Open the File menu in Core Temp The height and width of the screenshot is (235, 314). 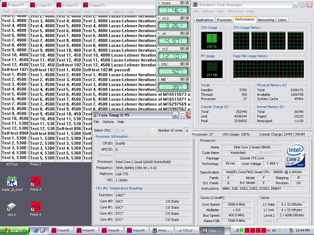click(x=96, y=122)
